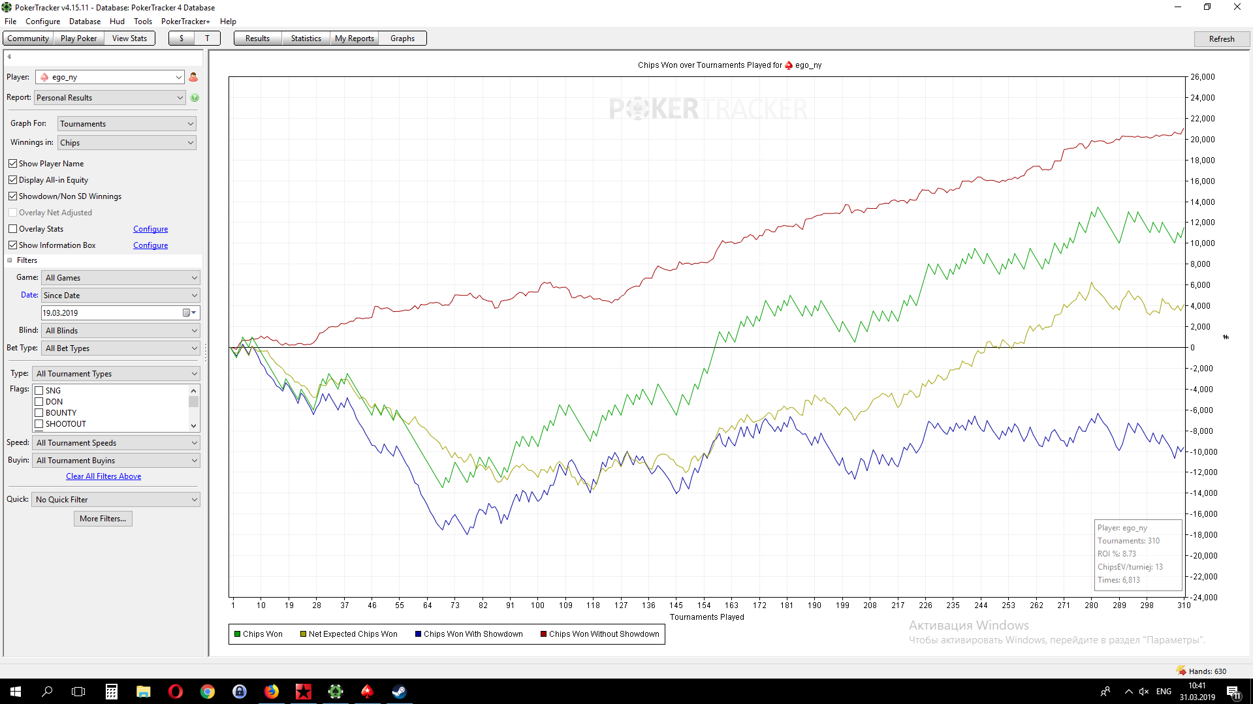Switch to PokerStars on the taskbar
This screenshot has width=1253, height=704.
[x=367, y=692]
